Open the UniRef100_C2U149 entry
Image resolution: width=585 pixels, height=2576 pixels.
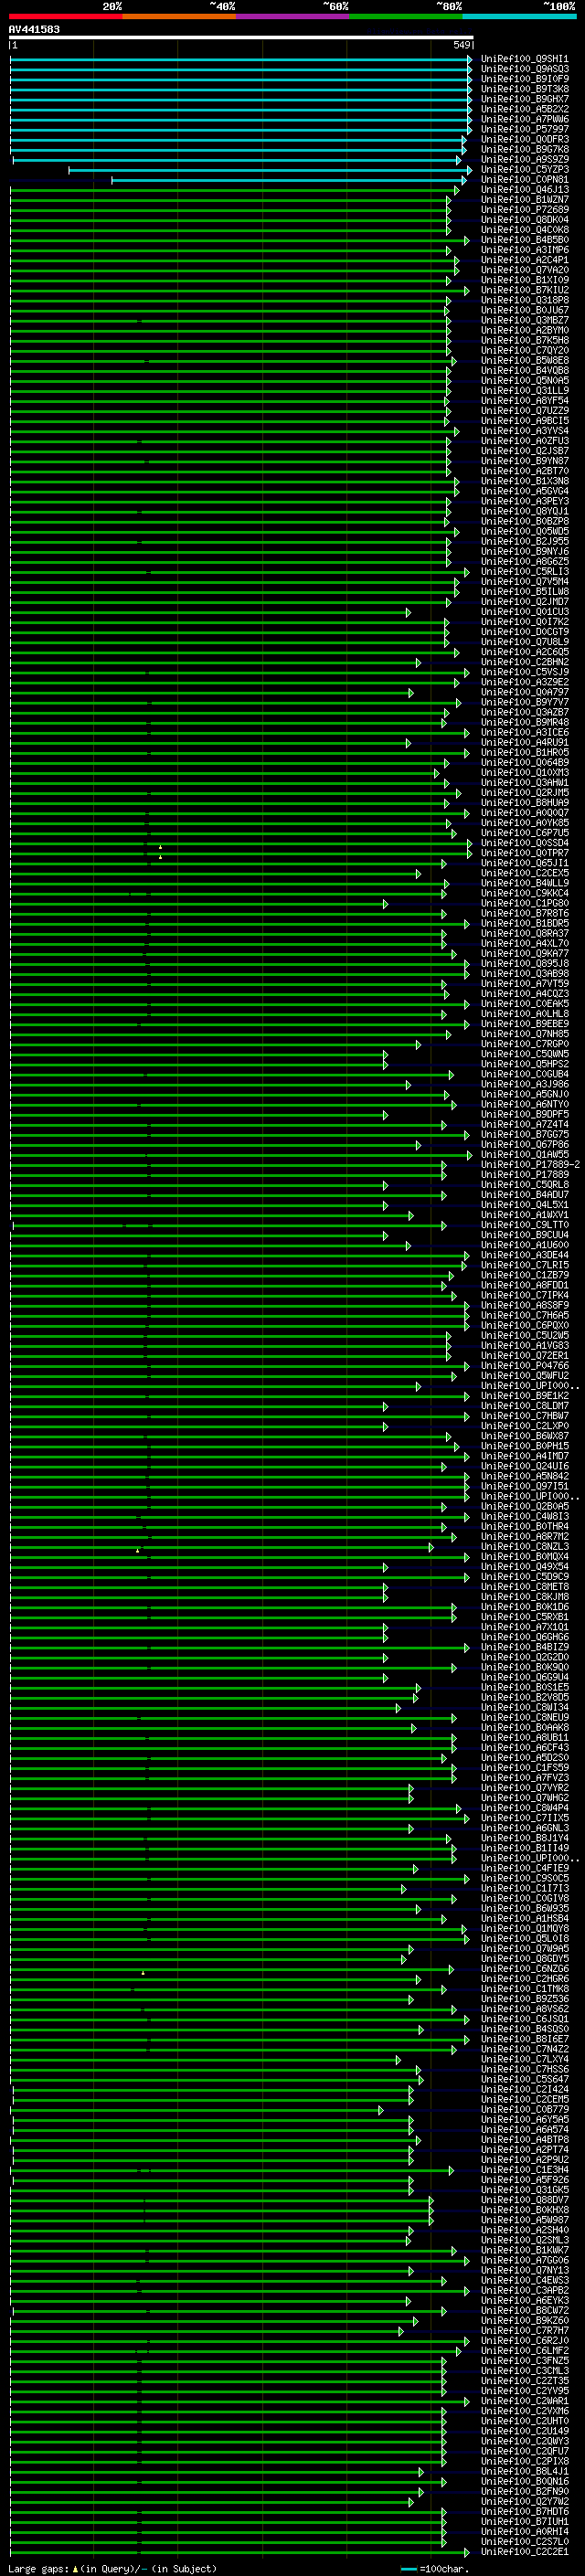(x=524, y=2431)
